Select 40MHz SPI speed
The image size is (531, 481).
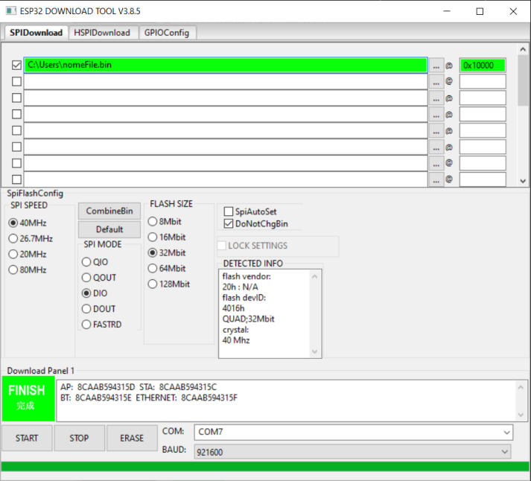pyautogui.click(x=27, y=223)
